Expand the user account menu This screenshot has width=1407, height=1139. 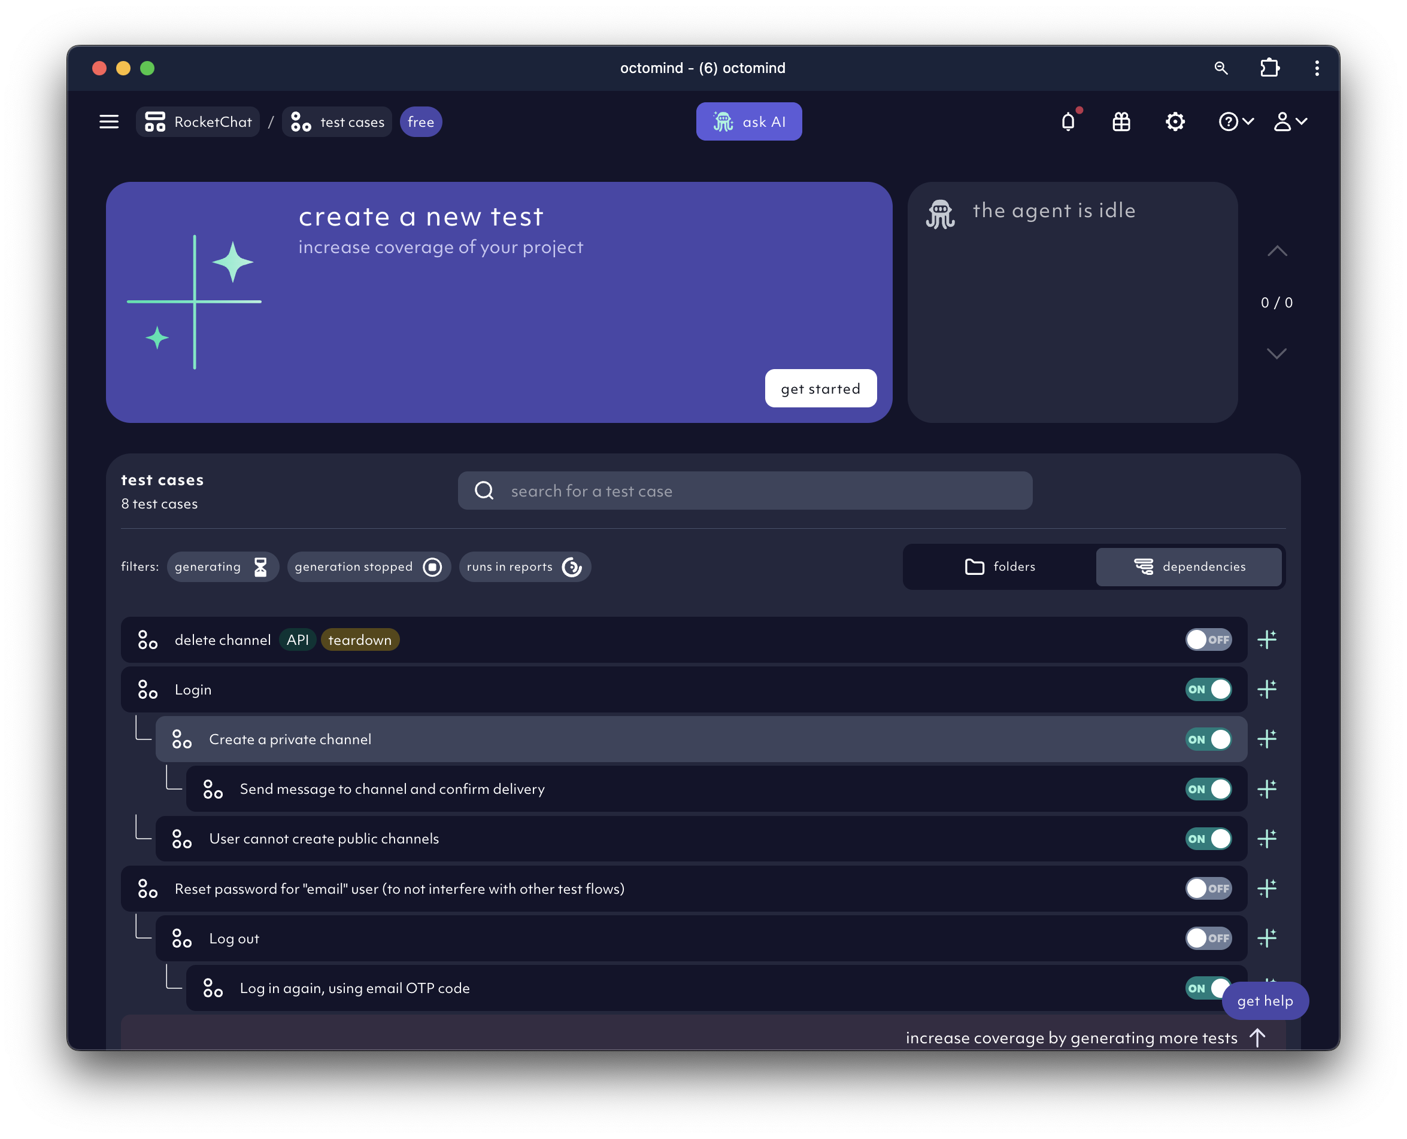click(1290, 122)
